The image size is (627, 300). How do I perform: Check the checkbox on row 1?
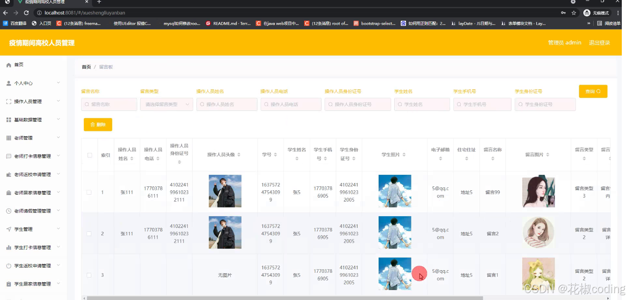pyautogui.click(x=89, y=192)
